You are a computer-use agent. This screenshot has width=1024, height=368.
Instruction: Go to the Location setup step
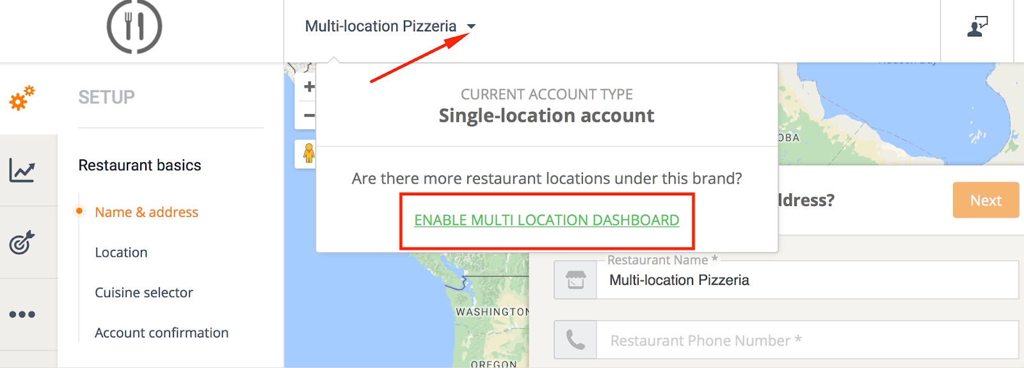121,252
